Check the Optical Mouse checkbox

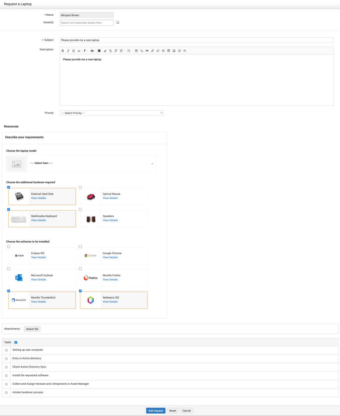pyautogui.click(x=80, y=187)
